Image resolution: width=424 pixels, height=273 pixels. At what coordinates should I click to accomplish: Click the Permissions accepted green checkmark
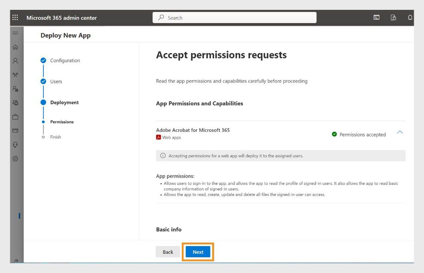(x=334, y=134)
